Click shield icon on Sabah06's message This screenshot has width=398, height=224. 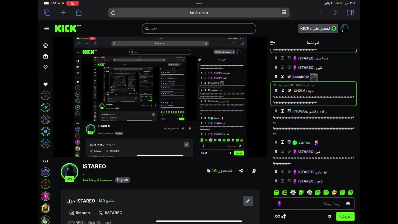pos(289,77)
